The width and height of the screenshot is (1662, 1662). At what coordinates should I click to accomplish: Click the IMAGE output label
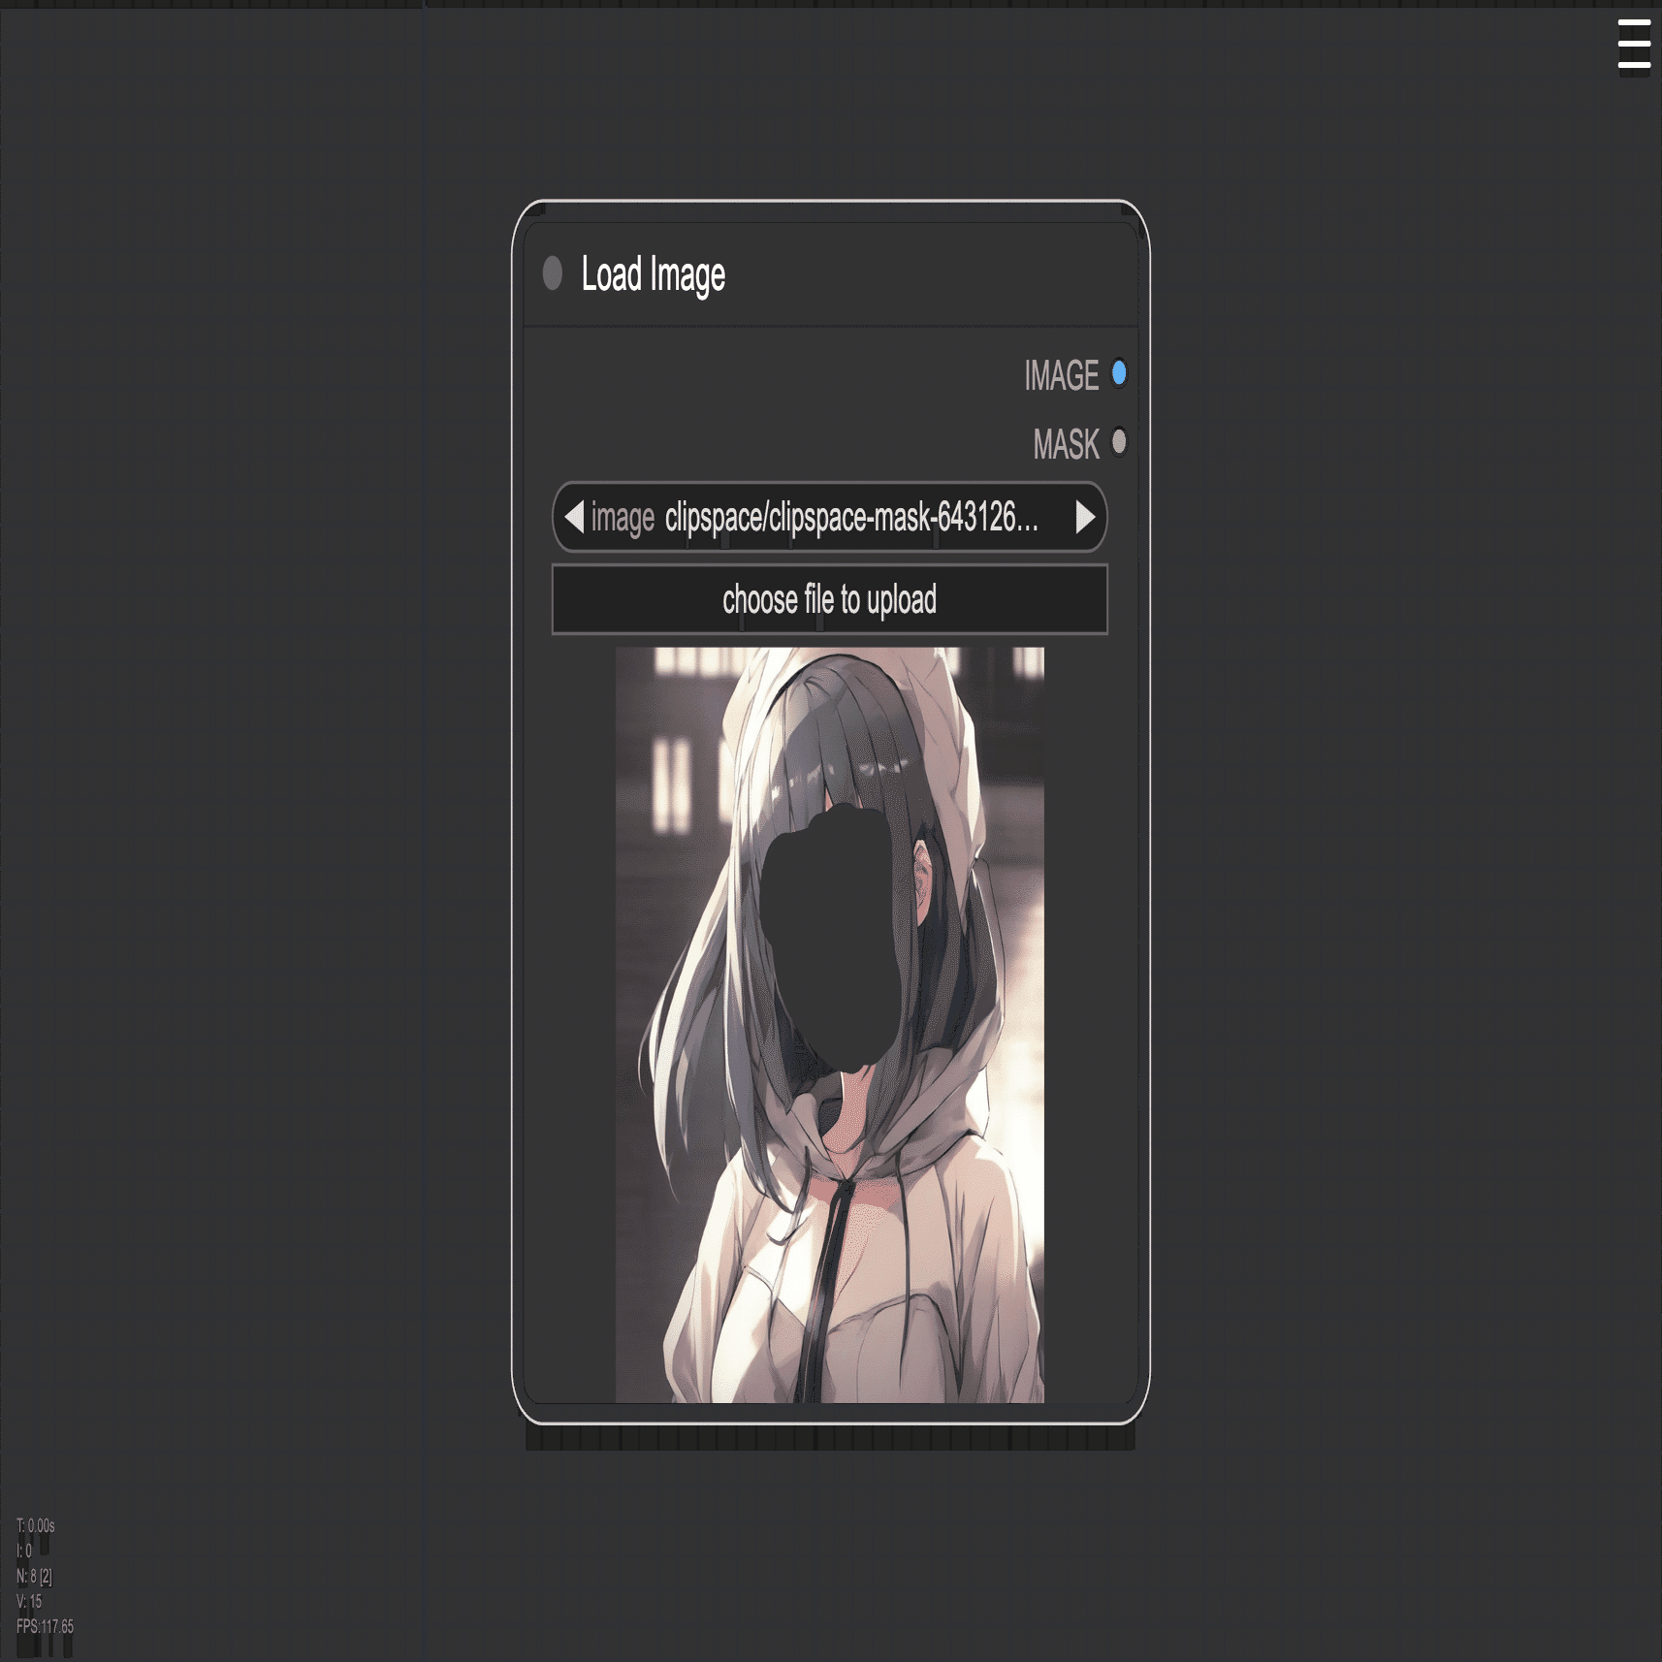(x=1062, y=375)
